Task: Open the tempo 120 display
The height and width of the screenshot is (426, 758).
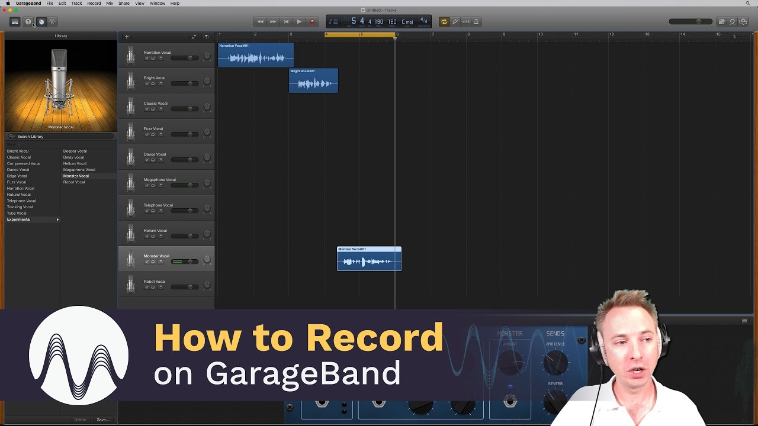Action: (392, 22)
